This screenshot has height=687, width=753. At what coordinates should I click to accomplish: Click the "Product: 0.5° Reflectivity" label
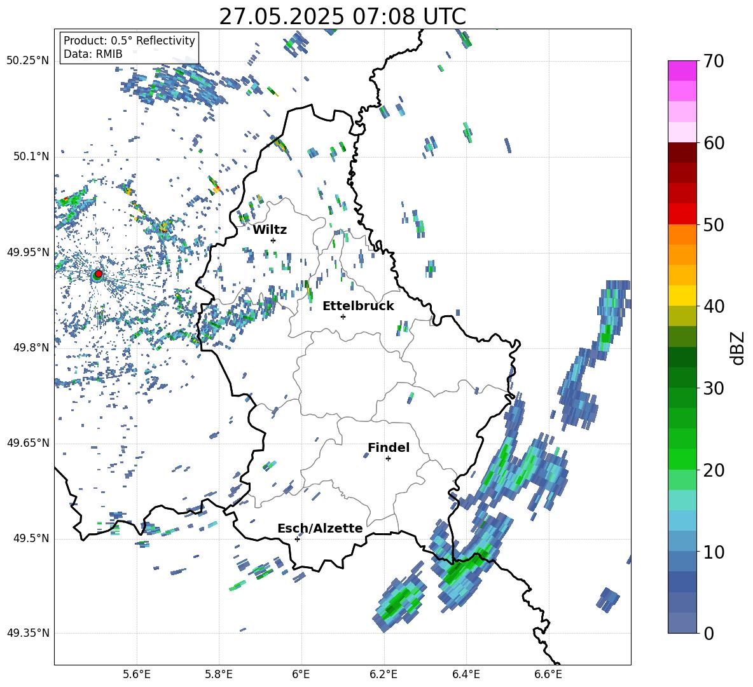(129, 41)
